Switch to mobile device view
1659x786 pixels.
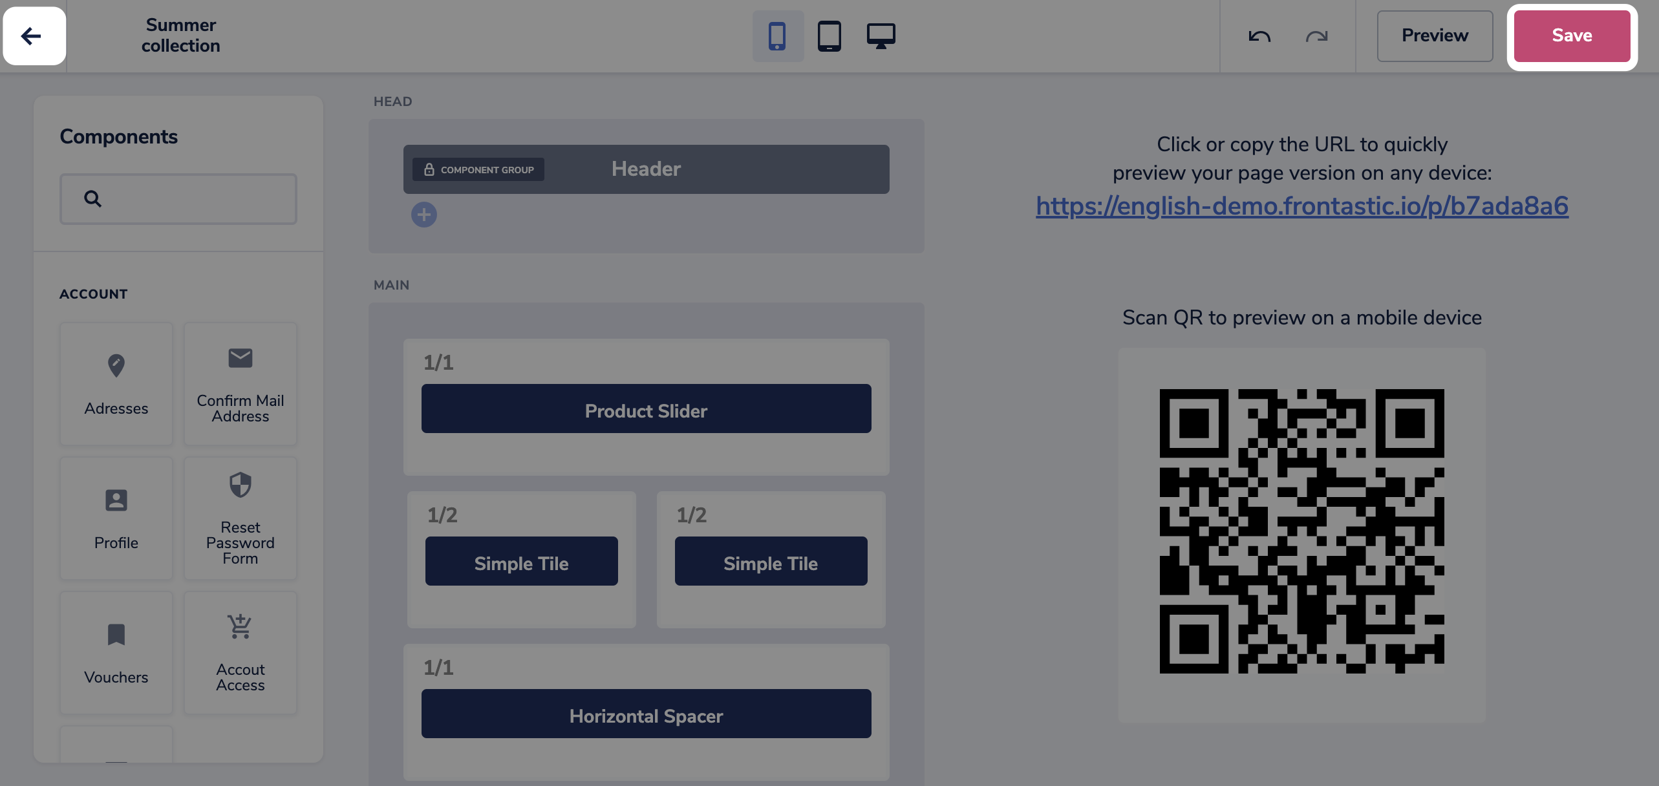coord(778,36)
